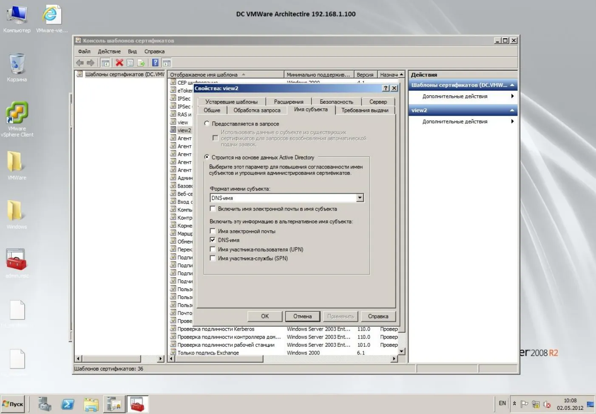Toggle the console tree pane icon
This screenshot has width=596, height=414.
click(105, 63)
